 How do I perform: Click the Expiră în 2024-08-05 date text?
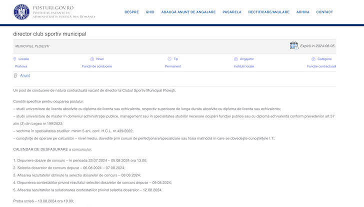(x=317, y=46)
